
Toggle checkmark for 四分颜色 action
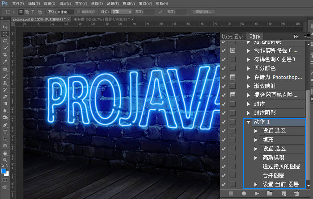click(224, 68)
